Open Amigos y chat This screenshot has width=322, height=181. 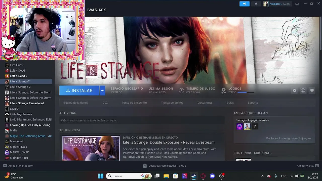coord(308,166)
